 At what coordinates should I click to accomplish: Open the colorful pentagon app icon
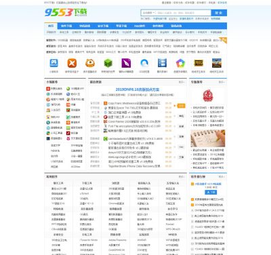[x=180, y=63]
